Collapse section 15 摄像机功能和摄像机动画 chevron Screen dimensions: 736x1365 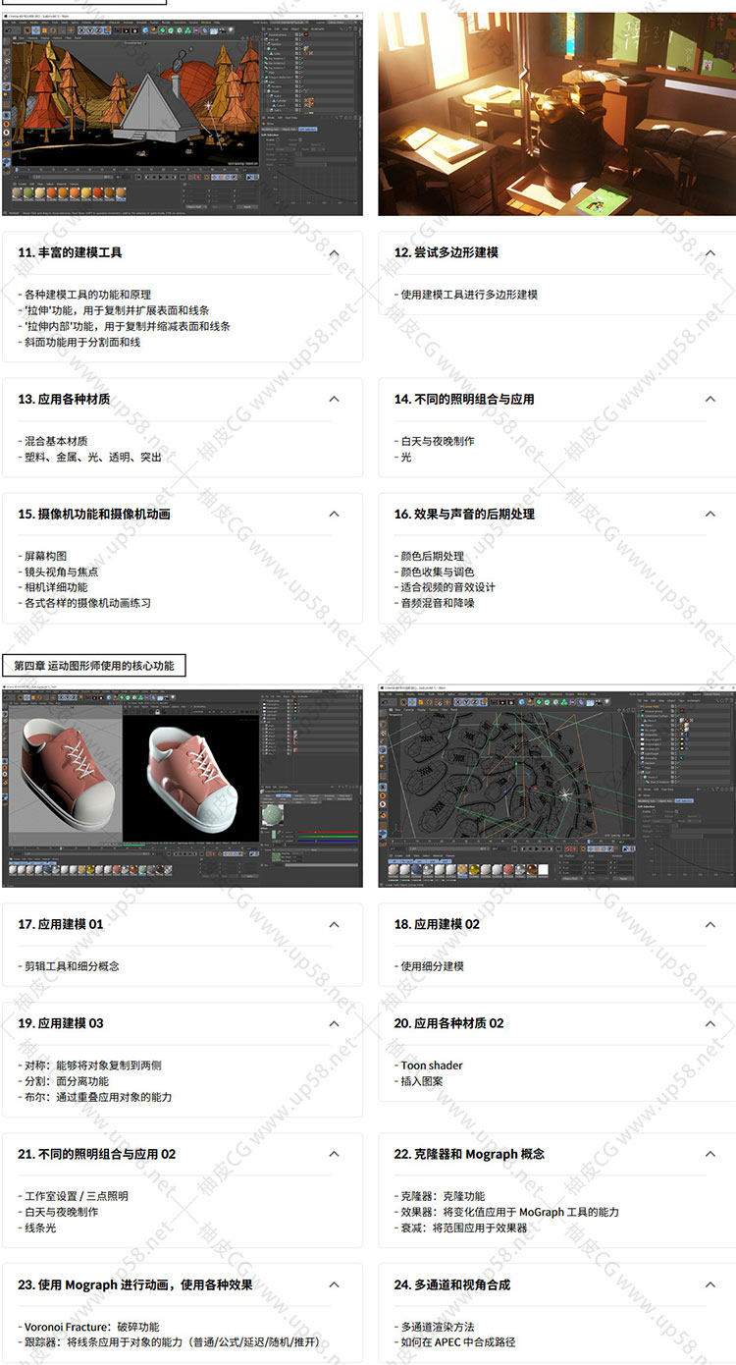pos(334,515)
